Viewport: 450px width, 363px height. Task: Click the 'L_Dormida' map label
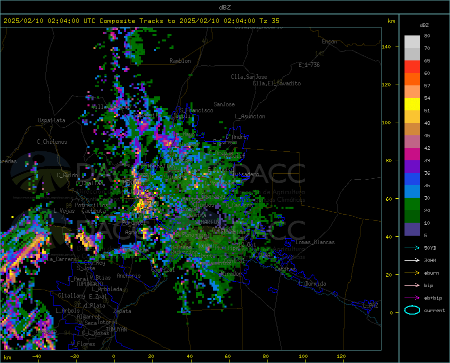coord(312,284)
